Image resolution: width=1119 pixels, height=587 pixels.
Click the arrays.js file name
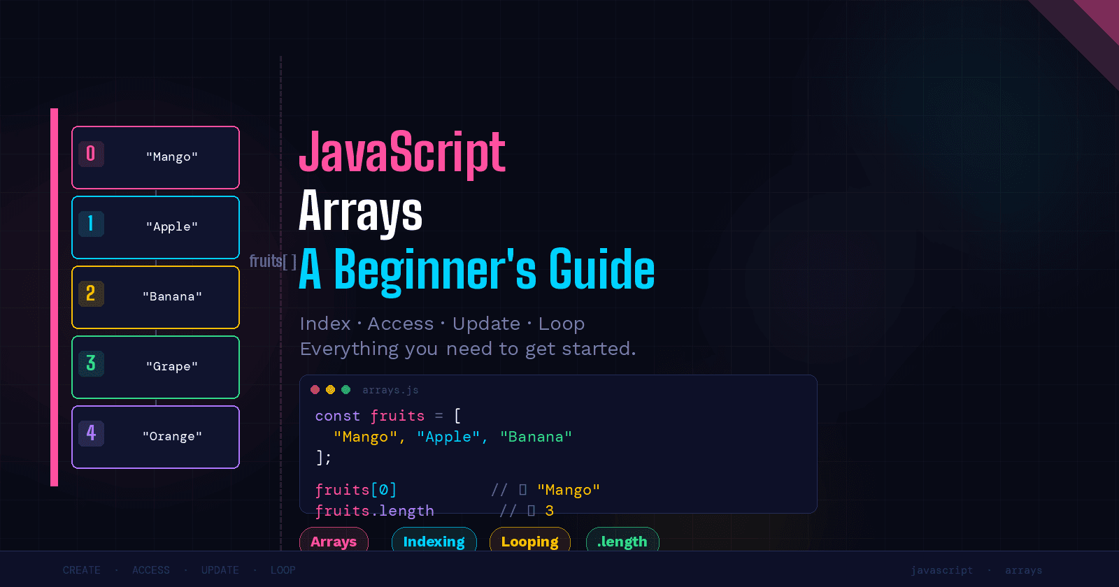pyautogui.click(x=390, y=390)
